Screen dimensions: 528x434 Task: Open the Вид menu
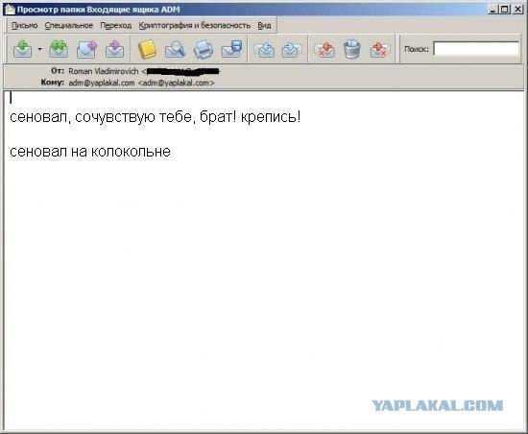tap(264, 26)
